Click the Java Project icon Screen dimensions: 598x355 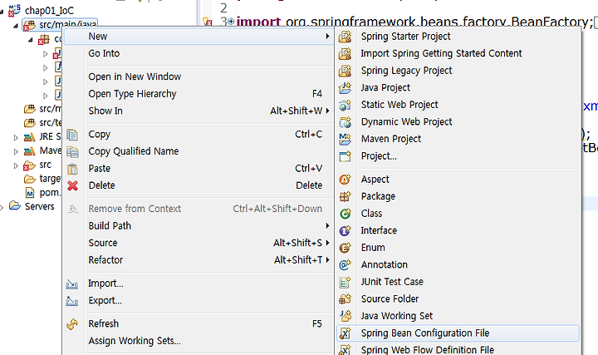346,88
